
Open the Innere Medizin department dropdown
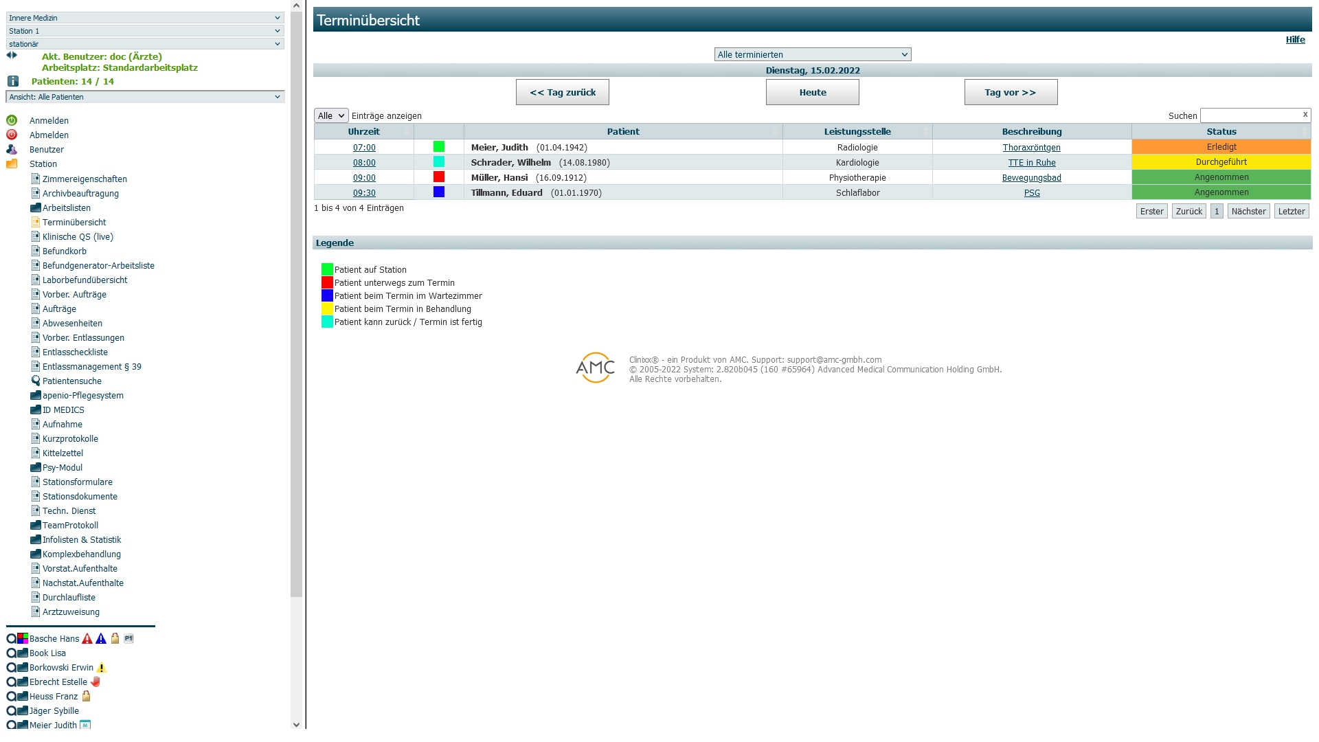(x=145, y=18)
